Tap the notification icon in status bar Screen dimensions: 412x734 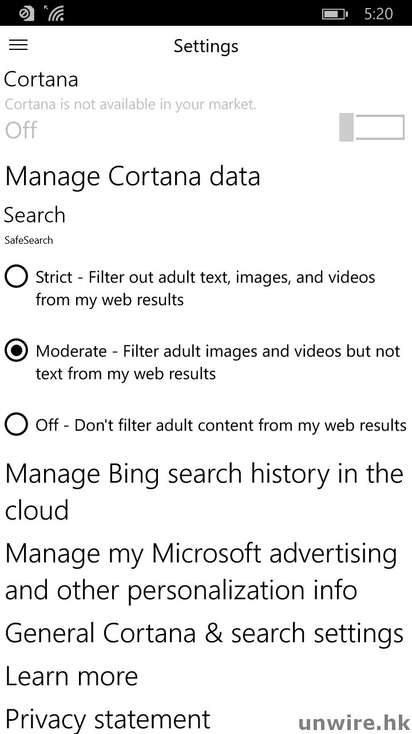pos(27,13)
